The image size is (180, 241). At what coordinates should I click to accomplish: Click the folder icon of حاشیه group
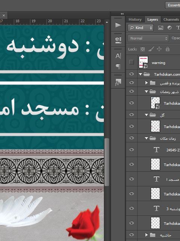(153, 235)
